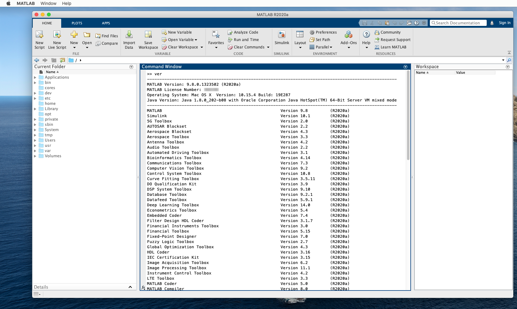Click the Community resource
Screen dimensions: 517x309
pyautogui.click(x=388, y=32)
